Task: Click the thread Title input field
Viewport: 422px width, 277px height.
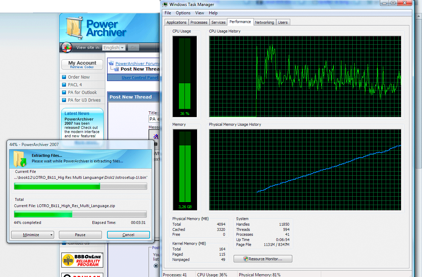Action: click(x=154, y=119)
